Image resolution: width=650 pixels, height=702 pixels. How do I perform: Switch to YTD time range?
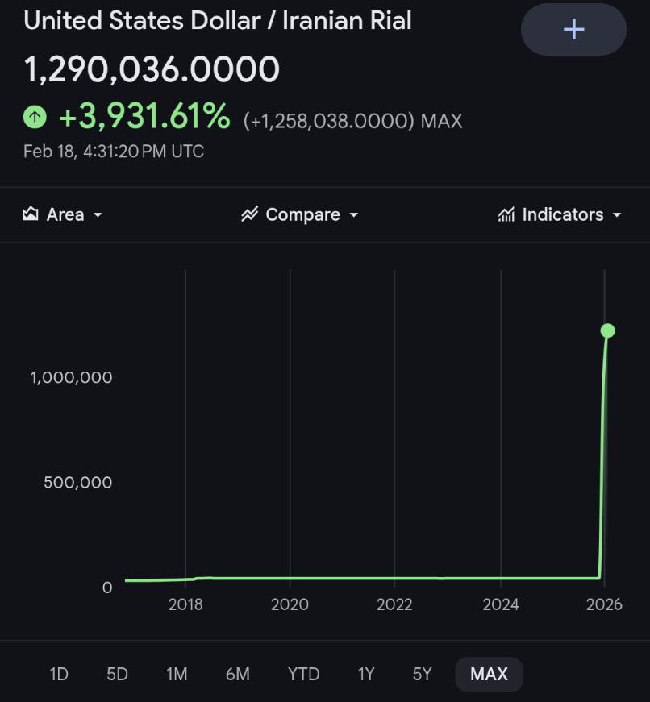[x=303, y=674]
